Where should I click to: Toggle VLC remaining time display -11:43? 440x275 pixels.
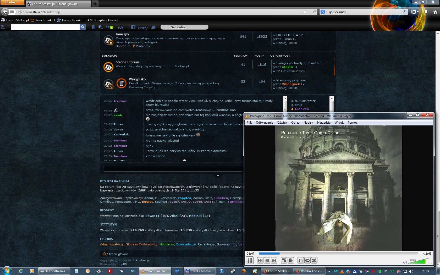coord(427,254)
